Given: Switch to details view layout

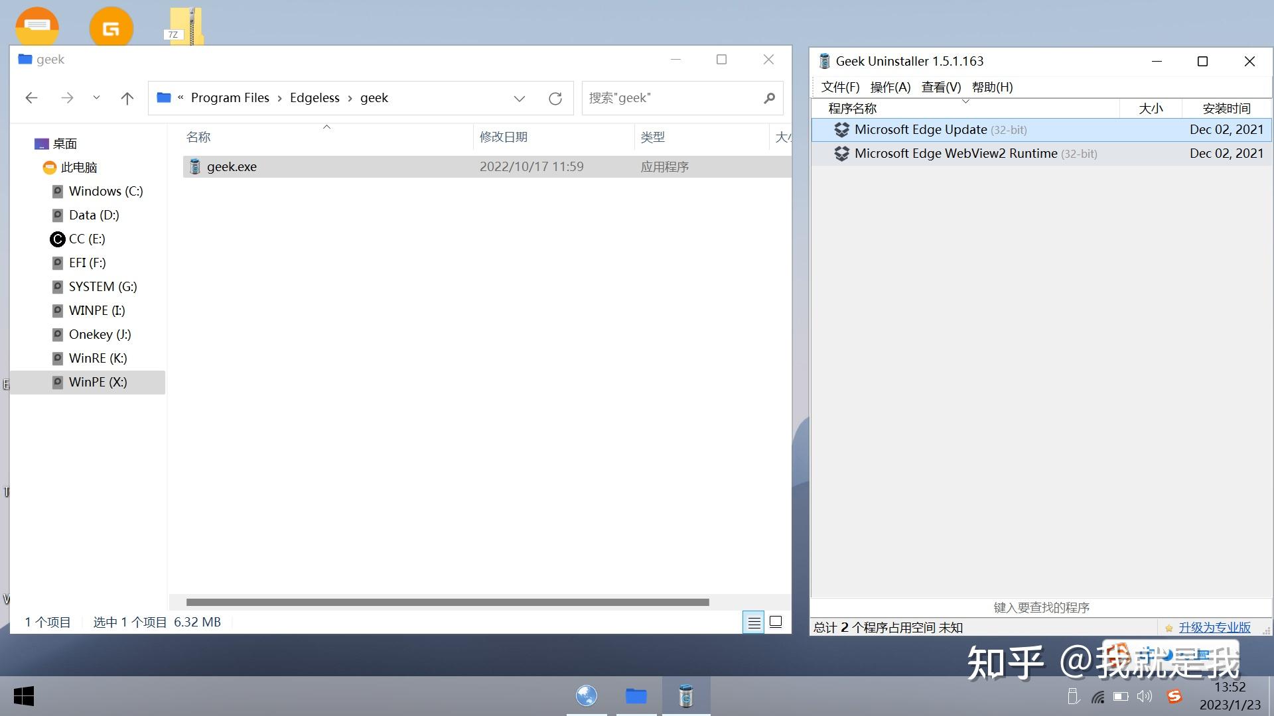Looking at the screenshot, I should point(754,623).
